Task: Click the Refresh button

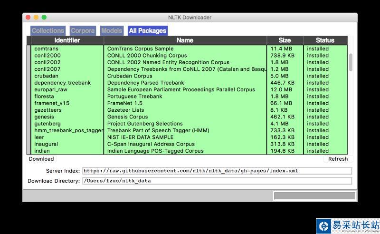Action: point(338,159)
